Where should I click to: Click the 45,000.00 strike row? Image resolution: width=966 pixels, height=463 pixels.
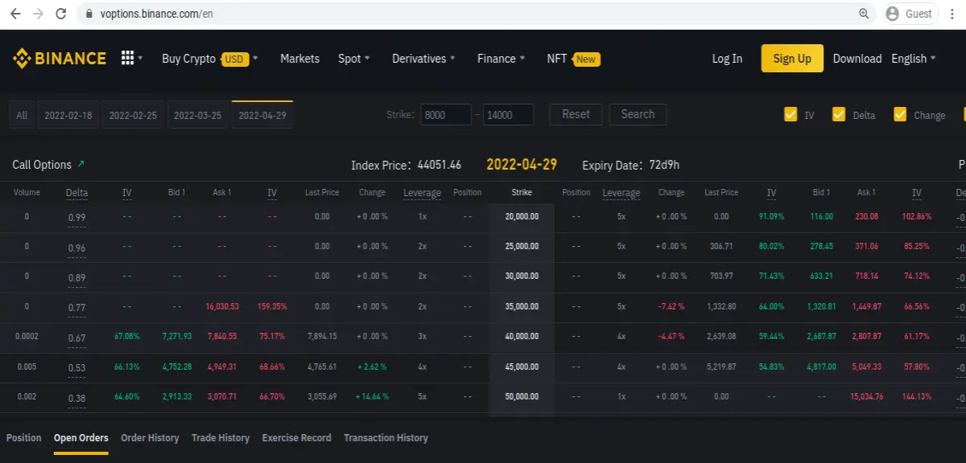(483, 367)
